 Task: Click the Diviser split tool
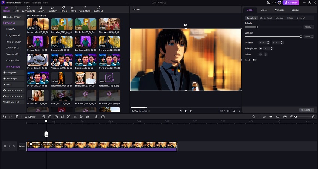click(30, 117)
